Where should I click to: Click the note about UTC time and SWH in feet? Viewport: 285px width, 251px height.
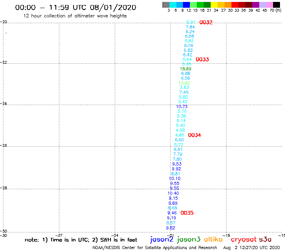pyautogui.click(x=81, y=240)
